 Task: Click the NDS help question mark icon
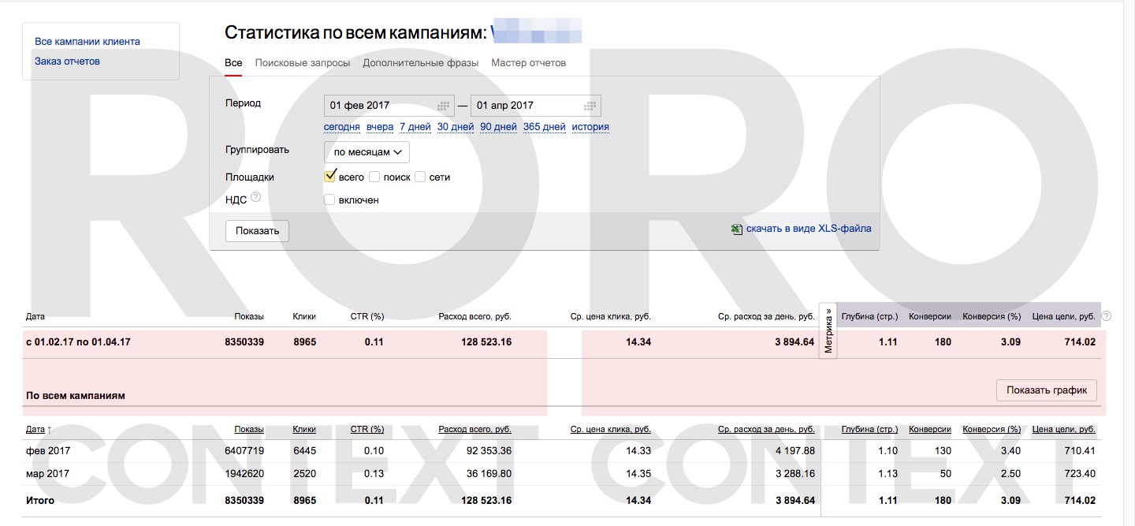(x=255, y=199)
